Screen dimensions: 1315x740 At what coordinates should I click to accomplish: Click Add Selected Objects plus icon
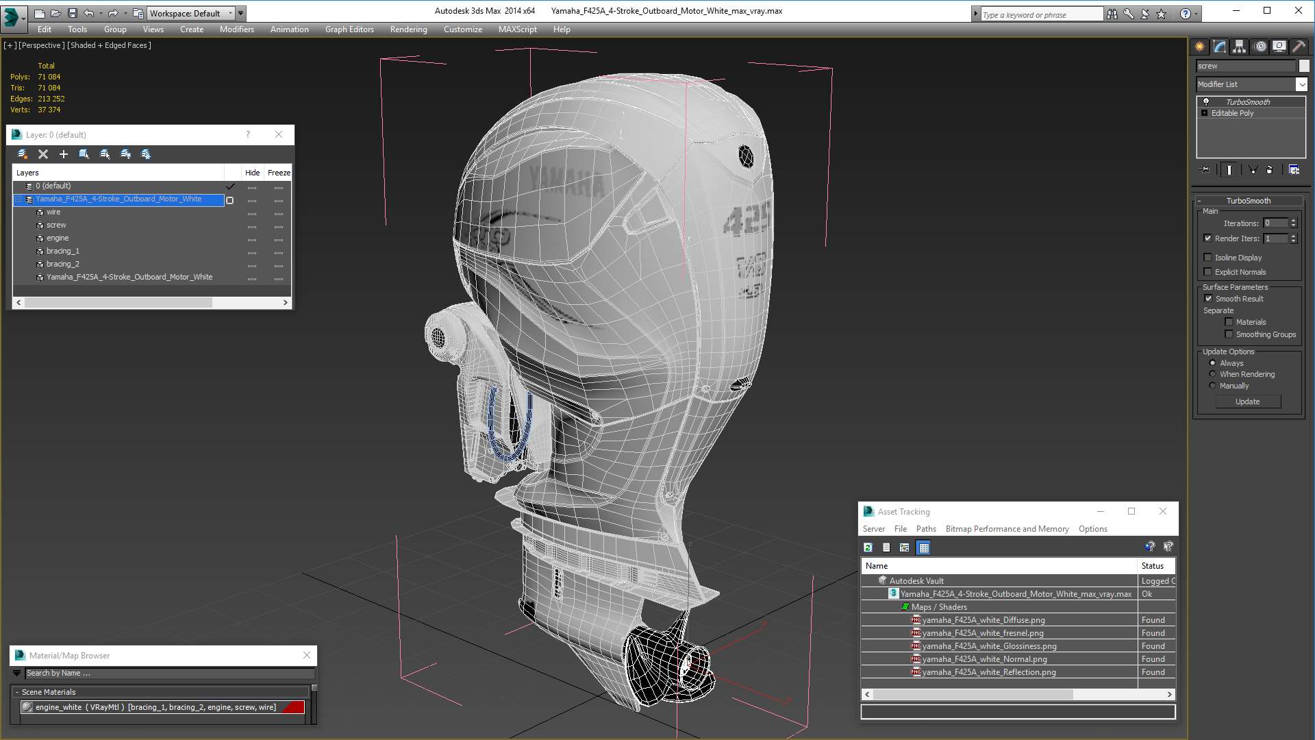64,154
